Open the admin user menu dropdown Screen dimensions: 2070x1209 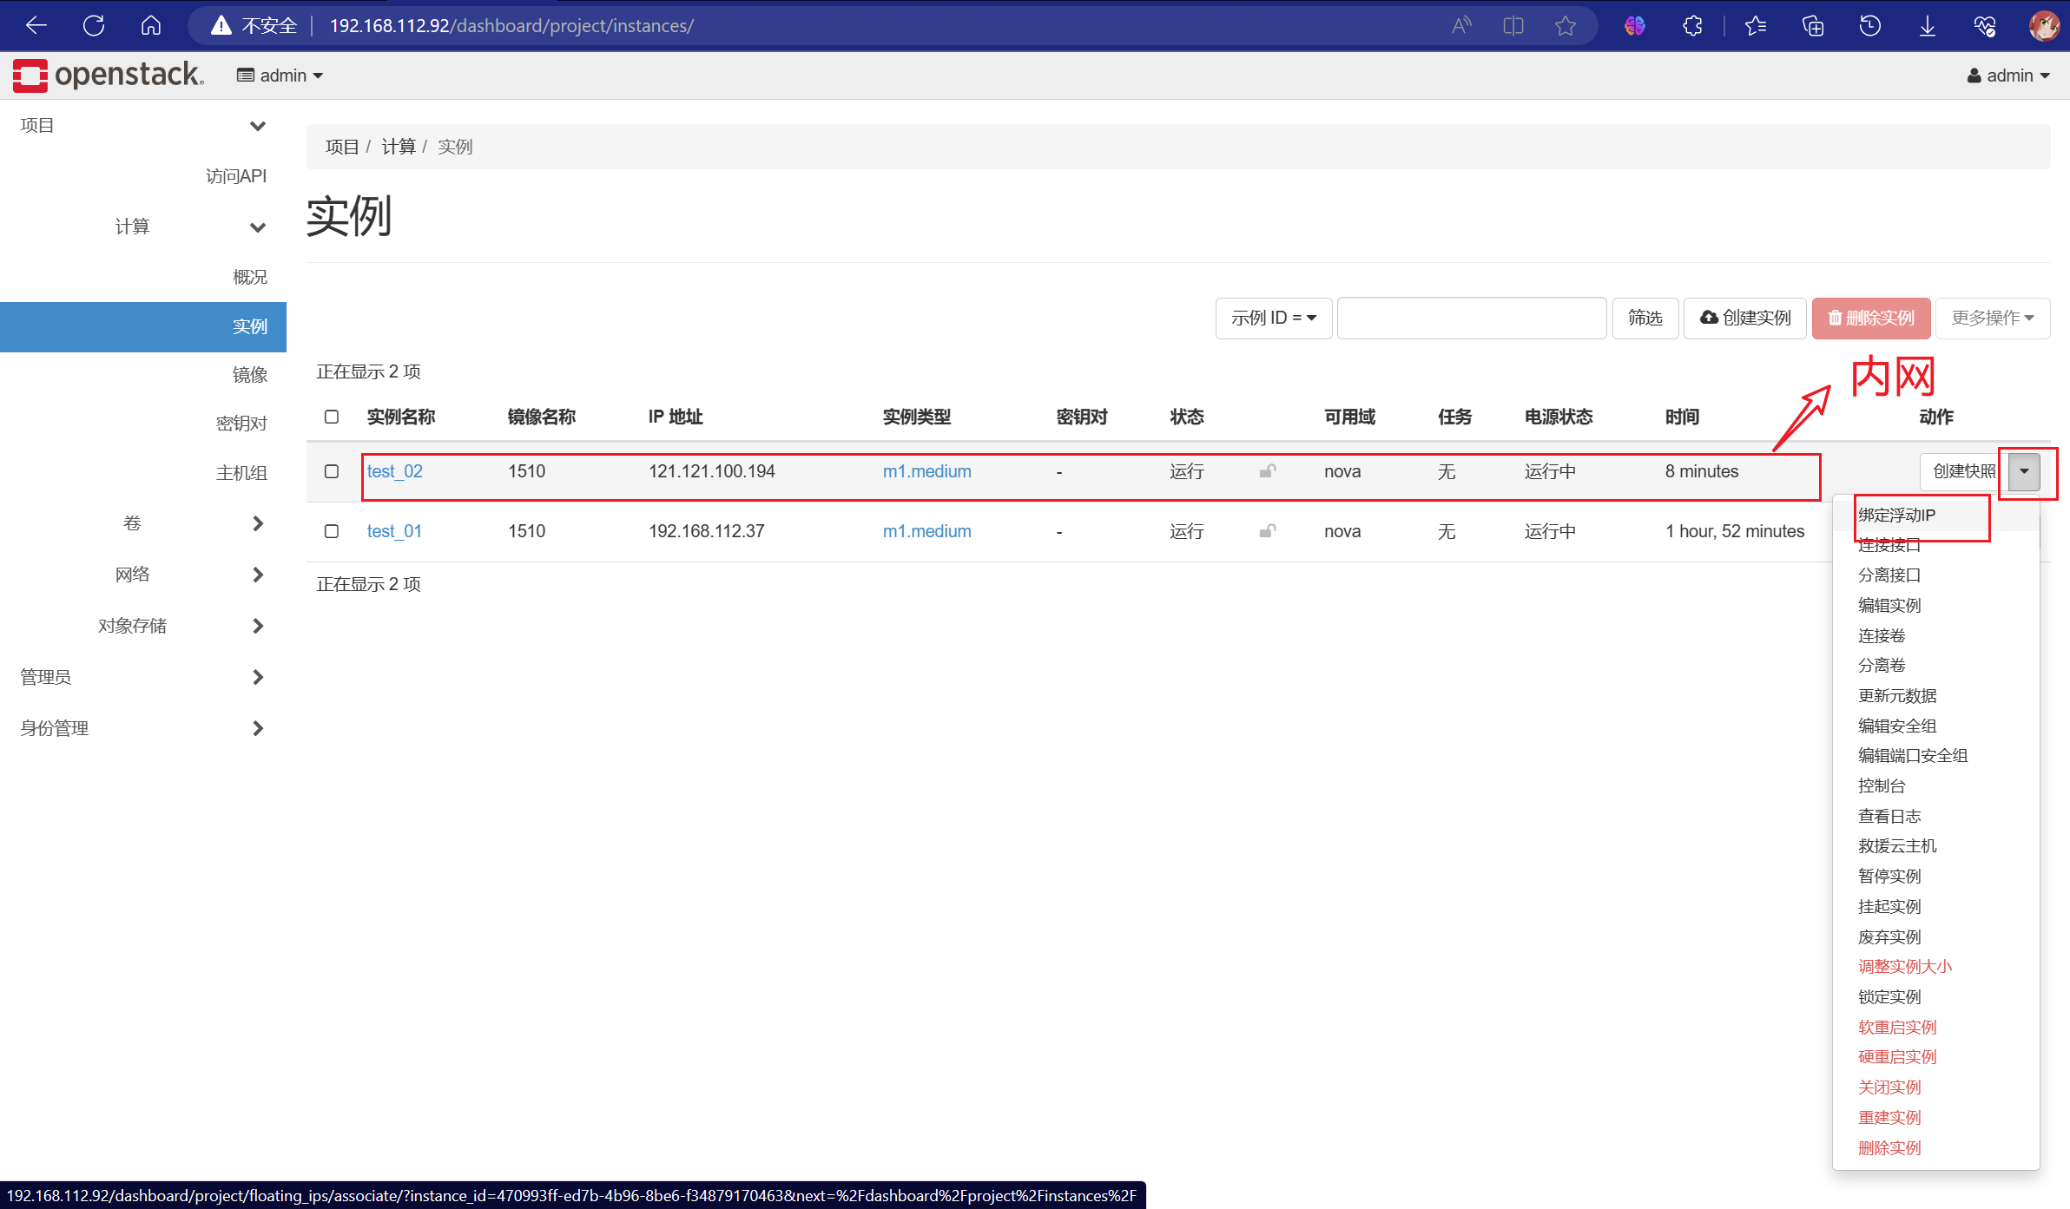2008,76
